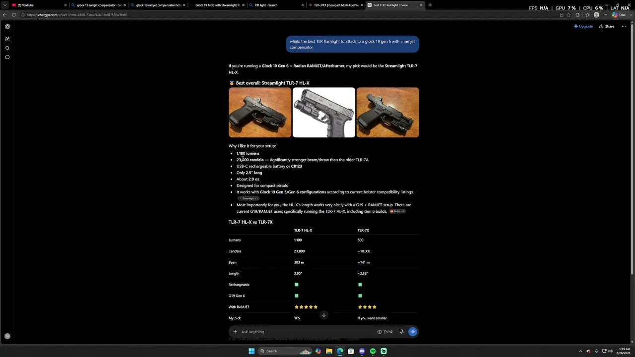Click the 'Designed for compact pistols' bullet
Viewport: 635px width, 357px height.
point(262,186)
